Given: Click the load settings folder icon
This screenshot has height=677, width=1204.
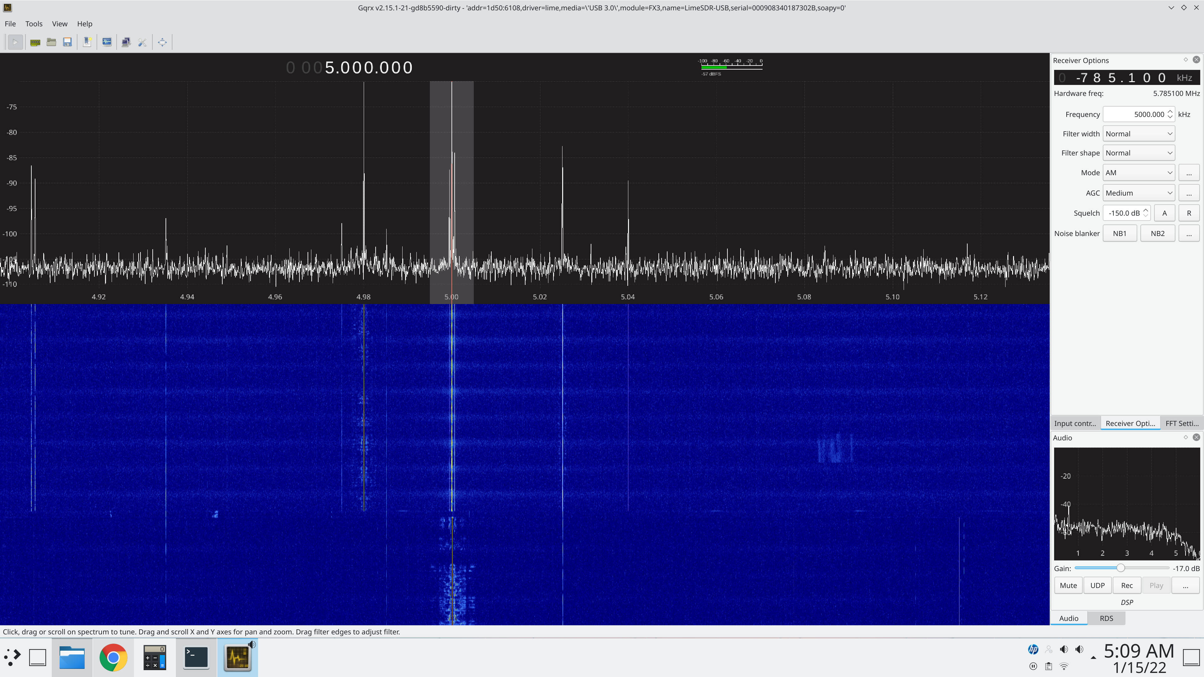Looking at the screenshot, I should pos(51,42).
